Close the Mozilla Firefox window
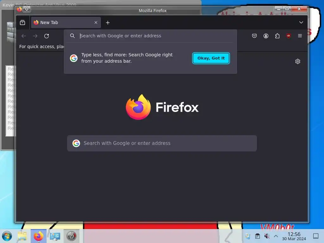This screenshot has width=324, height=243. coord(299,9)
